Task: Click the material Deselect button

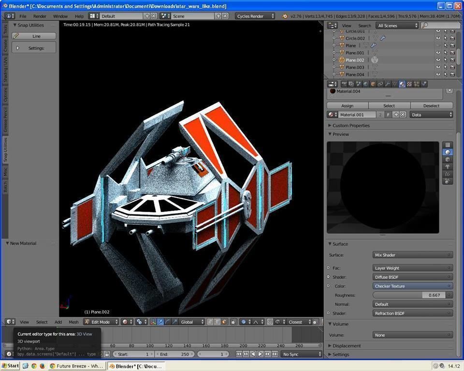Action: coord(431,106)
